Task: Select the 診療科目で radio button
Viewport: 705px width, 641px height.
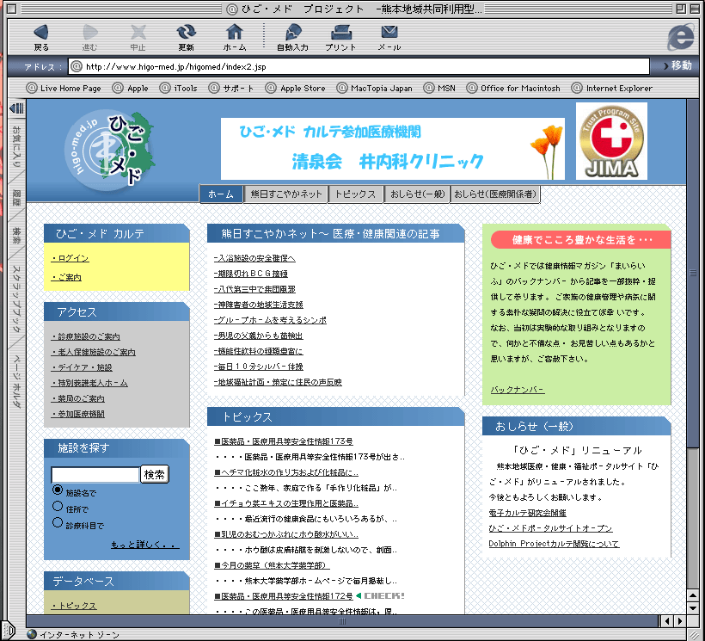Action: [58, 523]
